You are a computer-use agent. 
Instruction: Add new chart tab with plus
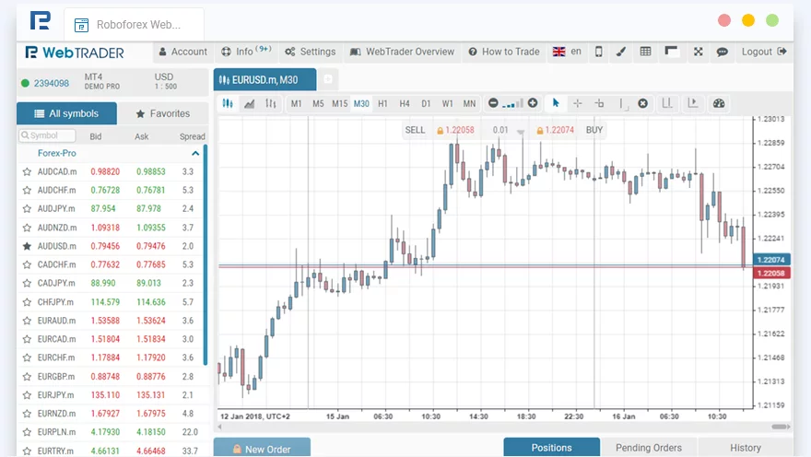pyautogui.click(x=328, y=79)
